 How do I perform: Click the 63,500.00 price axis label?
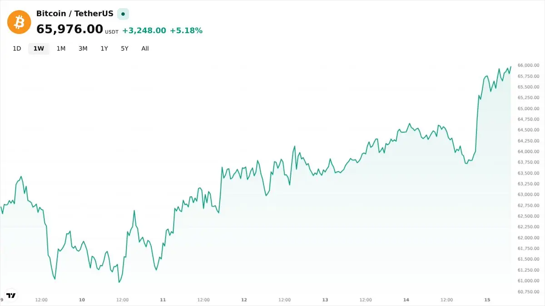pos(528,173)
